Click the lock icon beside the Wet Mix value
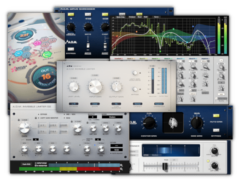Screen dimensions: 239x179 pos(87,123)
